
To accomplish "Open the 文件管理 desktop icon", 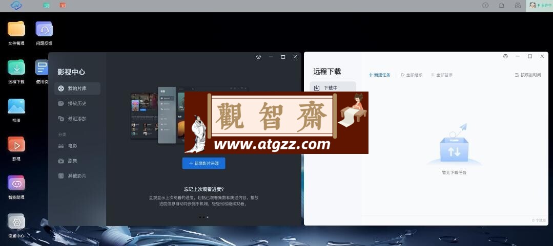I will click(16, 29).
